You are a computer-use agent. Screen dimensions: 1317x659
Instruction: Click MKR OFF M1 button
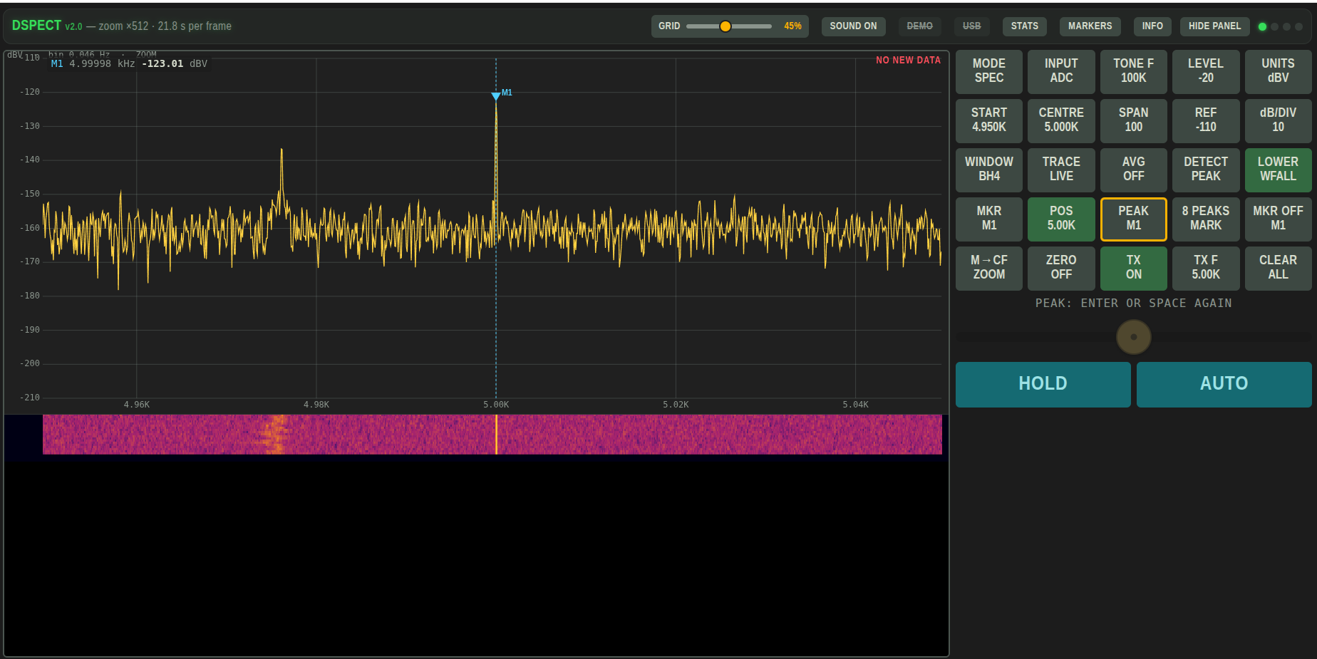1279,219
